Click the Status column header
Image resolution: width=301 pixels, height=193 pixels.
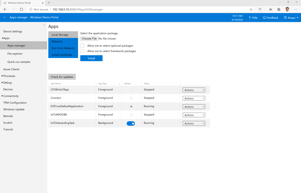(x=147, y=84)
